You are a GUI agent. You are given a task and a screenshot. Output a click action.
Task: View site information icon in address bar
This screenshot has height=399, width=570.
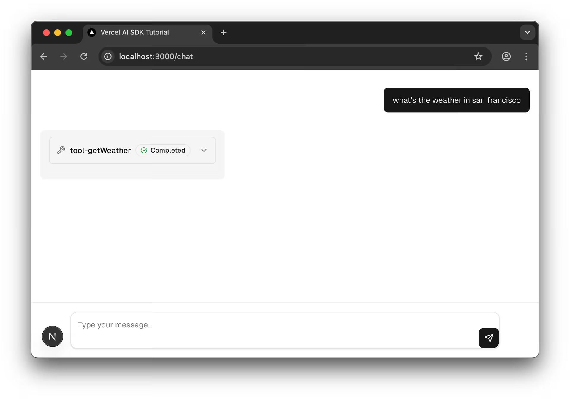[x=108, y=56]
